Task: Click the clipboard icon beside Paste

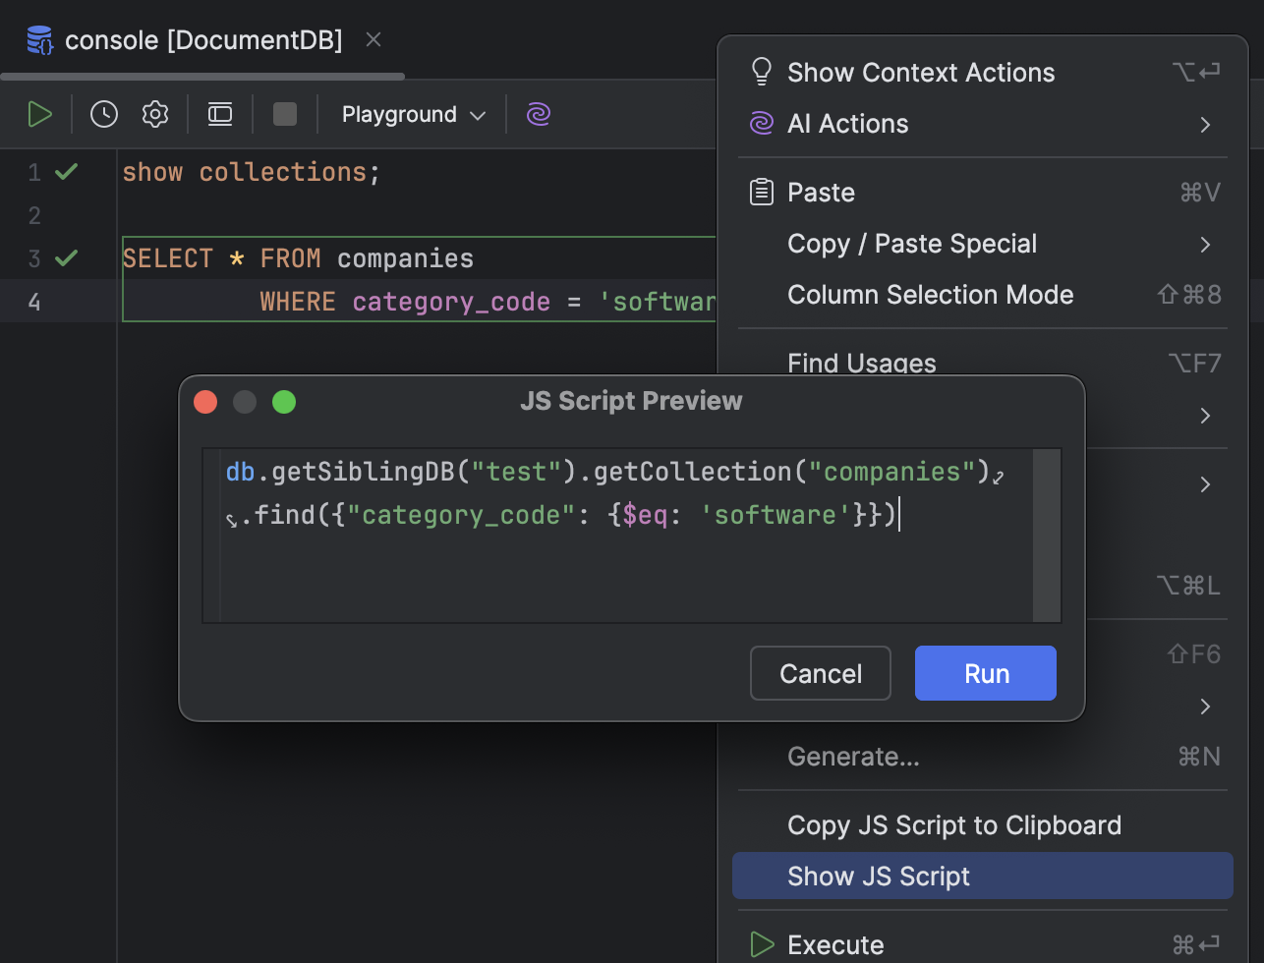Action: coord(760,192)
